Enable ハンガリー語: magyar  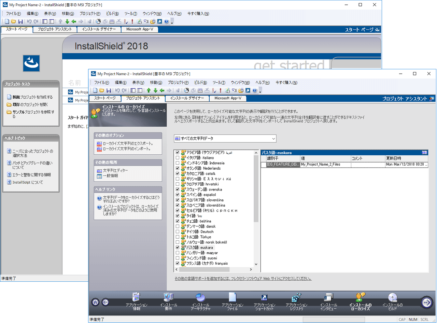[177, 253]
